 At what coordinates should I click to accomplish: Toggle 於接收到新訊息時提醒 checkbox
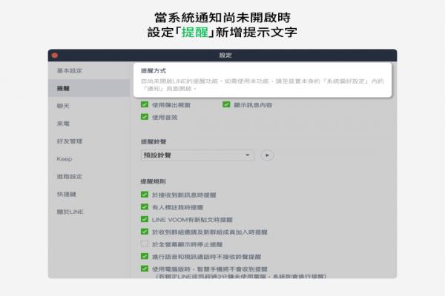point(145,195)
